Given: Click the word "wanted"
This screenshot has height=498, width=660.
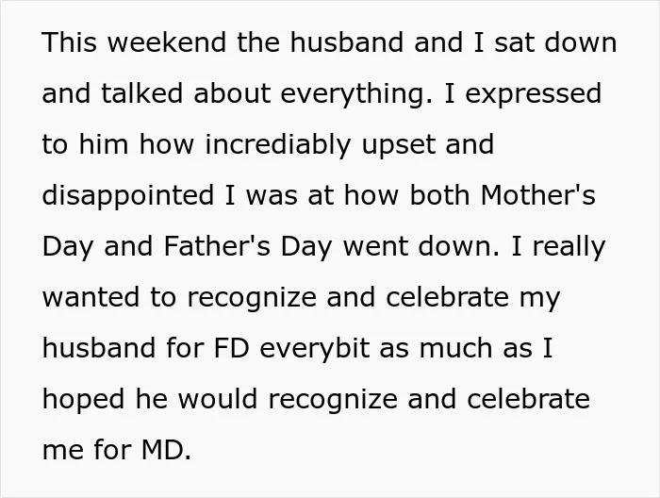Looking at the screenshot, I should [91, 297].
